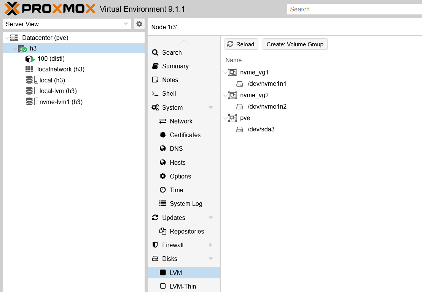Screen dimensions: 422x292
Task: Collapse the nvme_vg2 volume group
Action: point(226,95)
